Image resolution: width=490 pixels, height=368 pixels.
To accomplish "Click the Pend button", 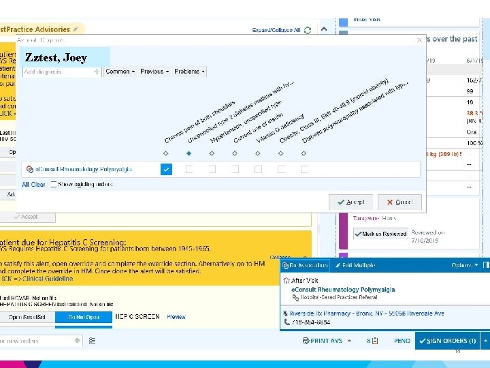I will coord(402,341).
